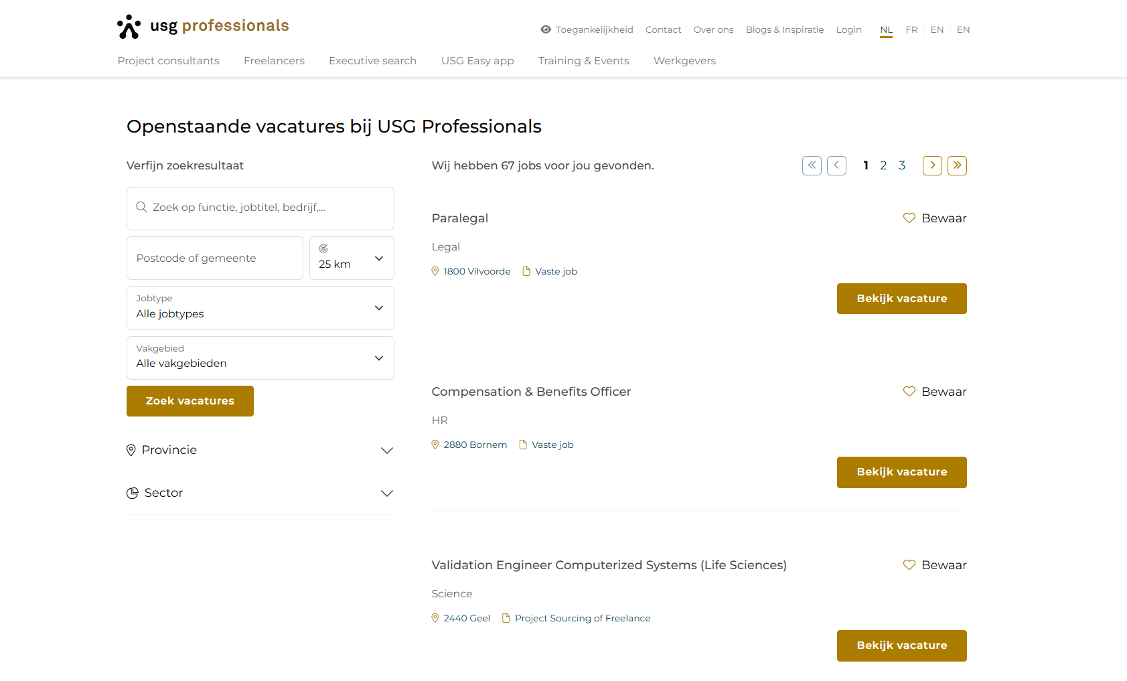The width and height of the screenshot is (1127, 681).
Task: Click the Postcode of gemeente input field
Action: [x=214, y=258]
